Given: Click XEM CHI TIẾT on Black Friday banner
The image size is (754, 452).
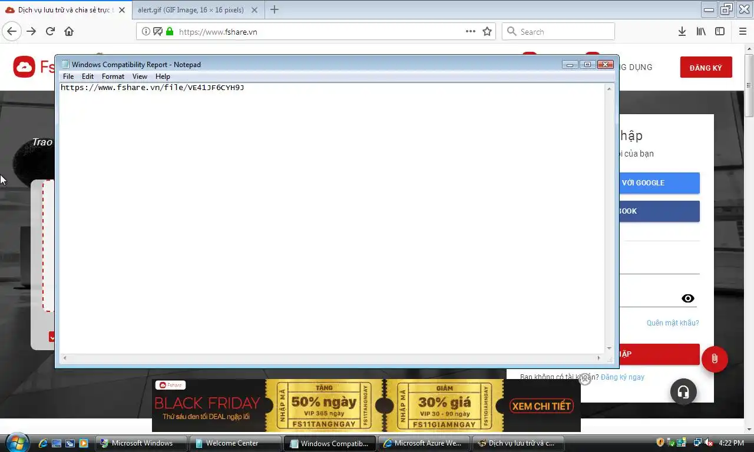Looking at the screenshot, I should pyautogui.click(x=541, y=406).
